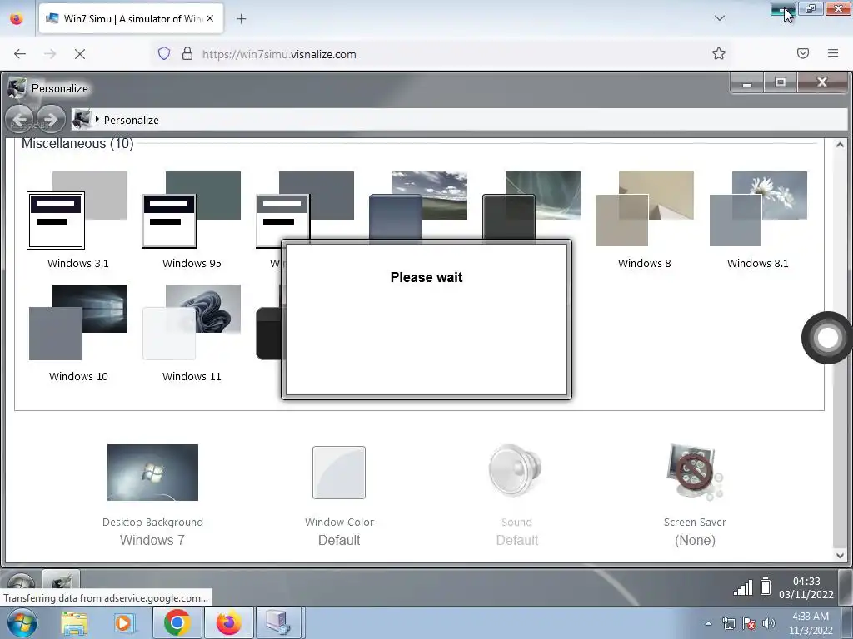853x639 pixels.
Task: Open the computer taskbar icon next to Firefox
Action: click(277, 622)
